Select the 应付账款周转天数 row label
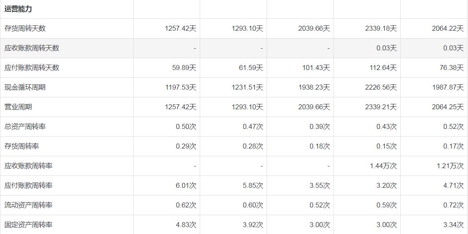468x234 pixels. (x=32, y=67)
